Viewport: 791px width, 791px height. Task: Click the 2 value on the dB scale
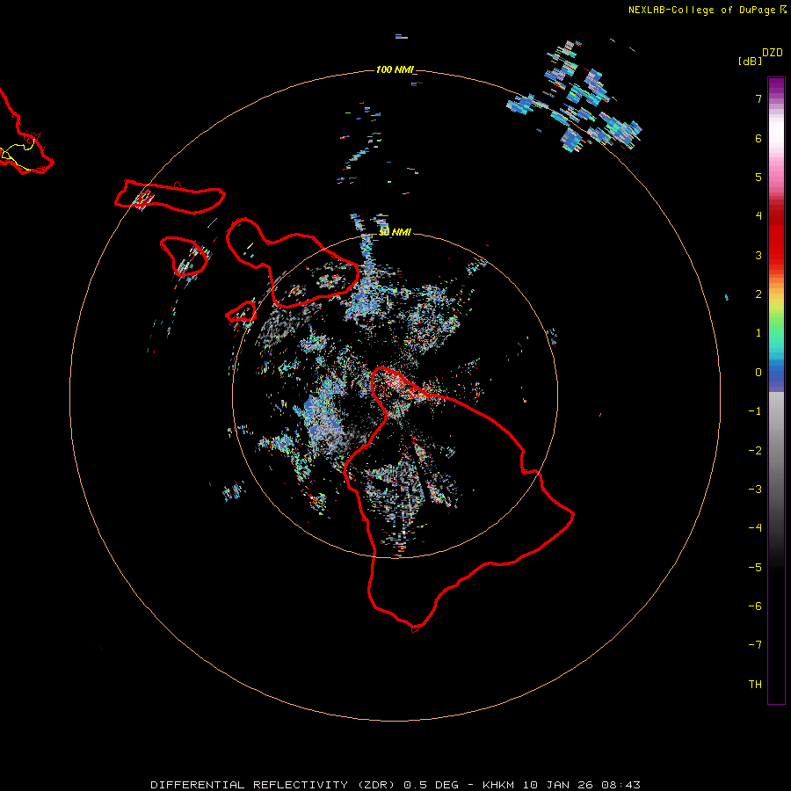[x=758, y=294]
